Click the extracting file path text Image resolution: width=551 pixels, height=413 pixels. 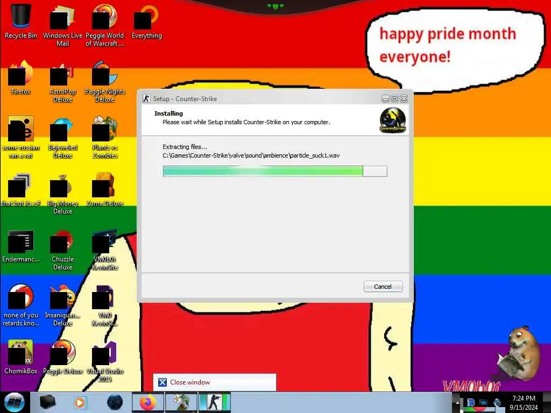point(251,155)
